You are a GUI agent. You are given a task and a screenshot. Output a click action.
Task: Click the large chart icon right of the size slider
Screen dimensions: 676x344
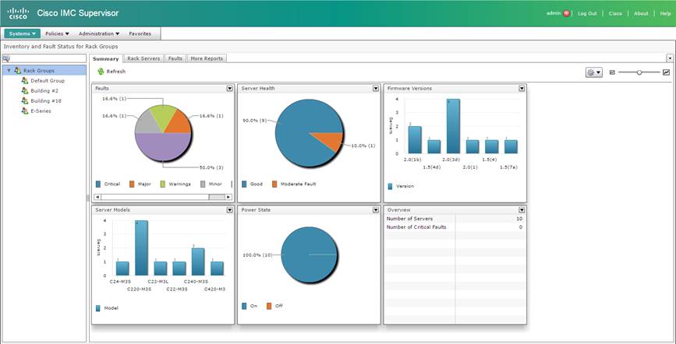pos(666,72)
